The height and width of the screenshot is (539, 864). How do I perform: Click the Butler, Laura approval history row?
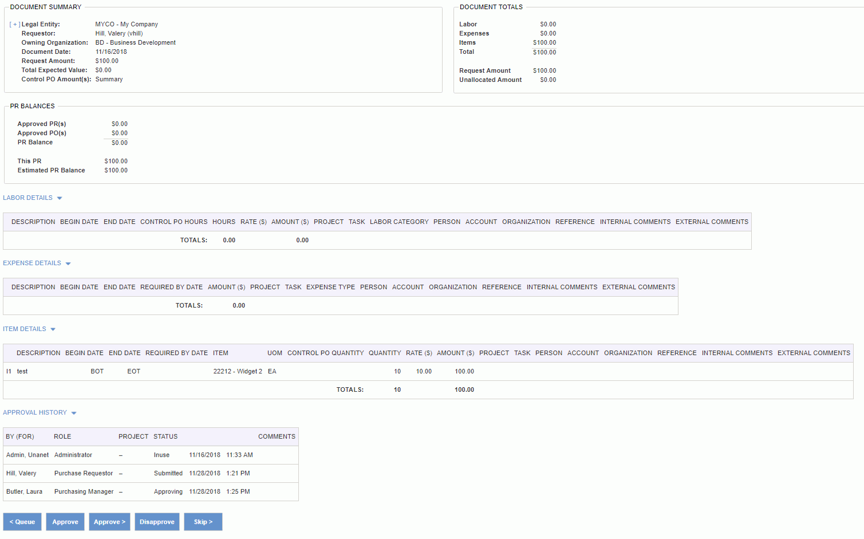(x=24, y=492)
